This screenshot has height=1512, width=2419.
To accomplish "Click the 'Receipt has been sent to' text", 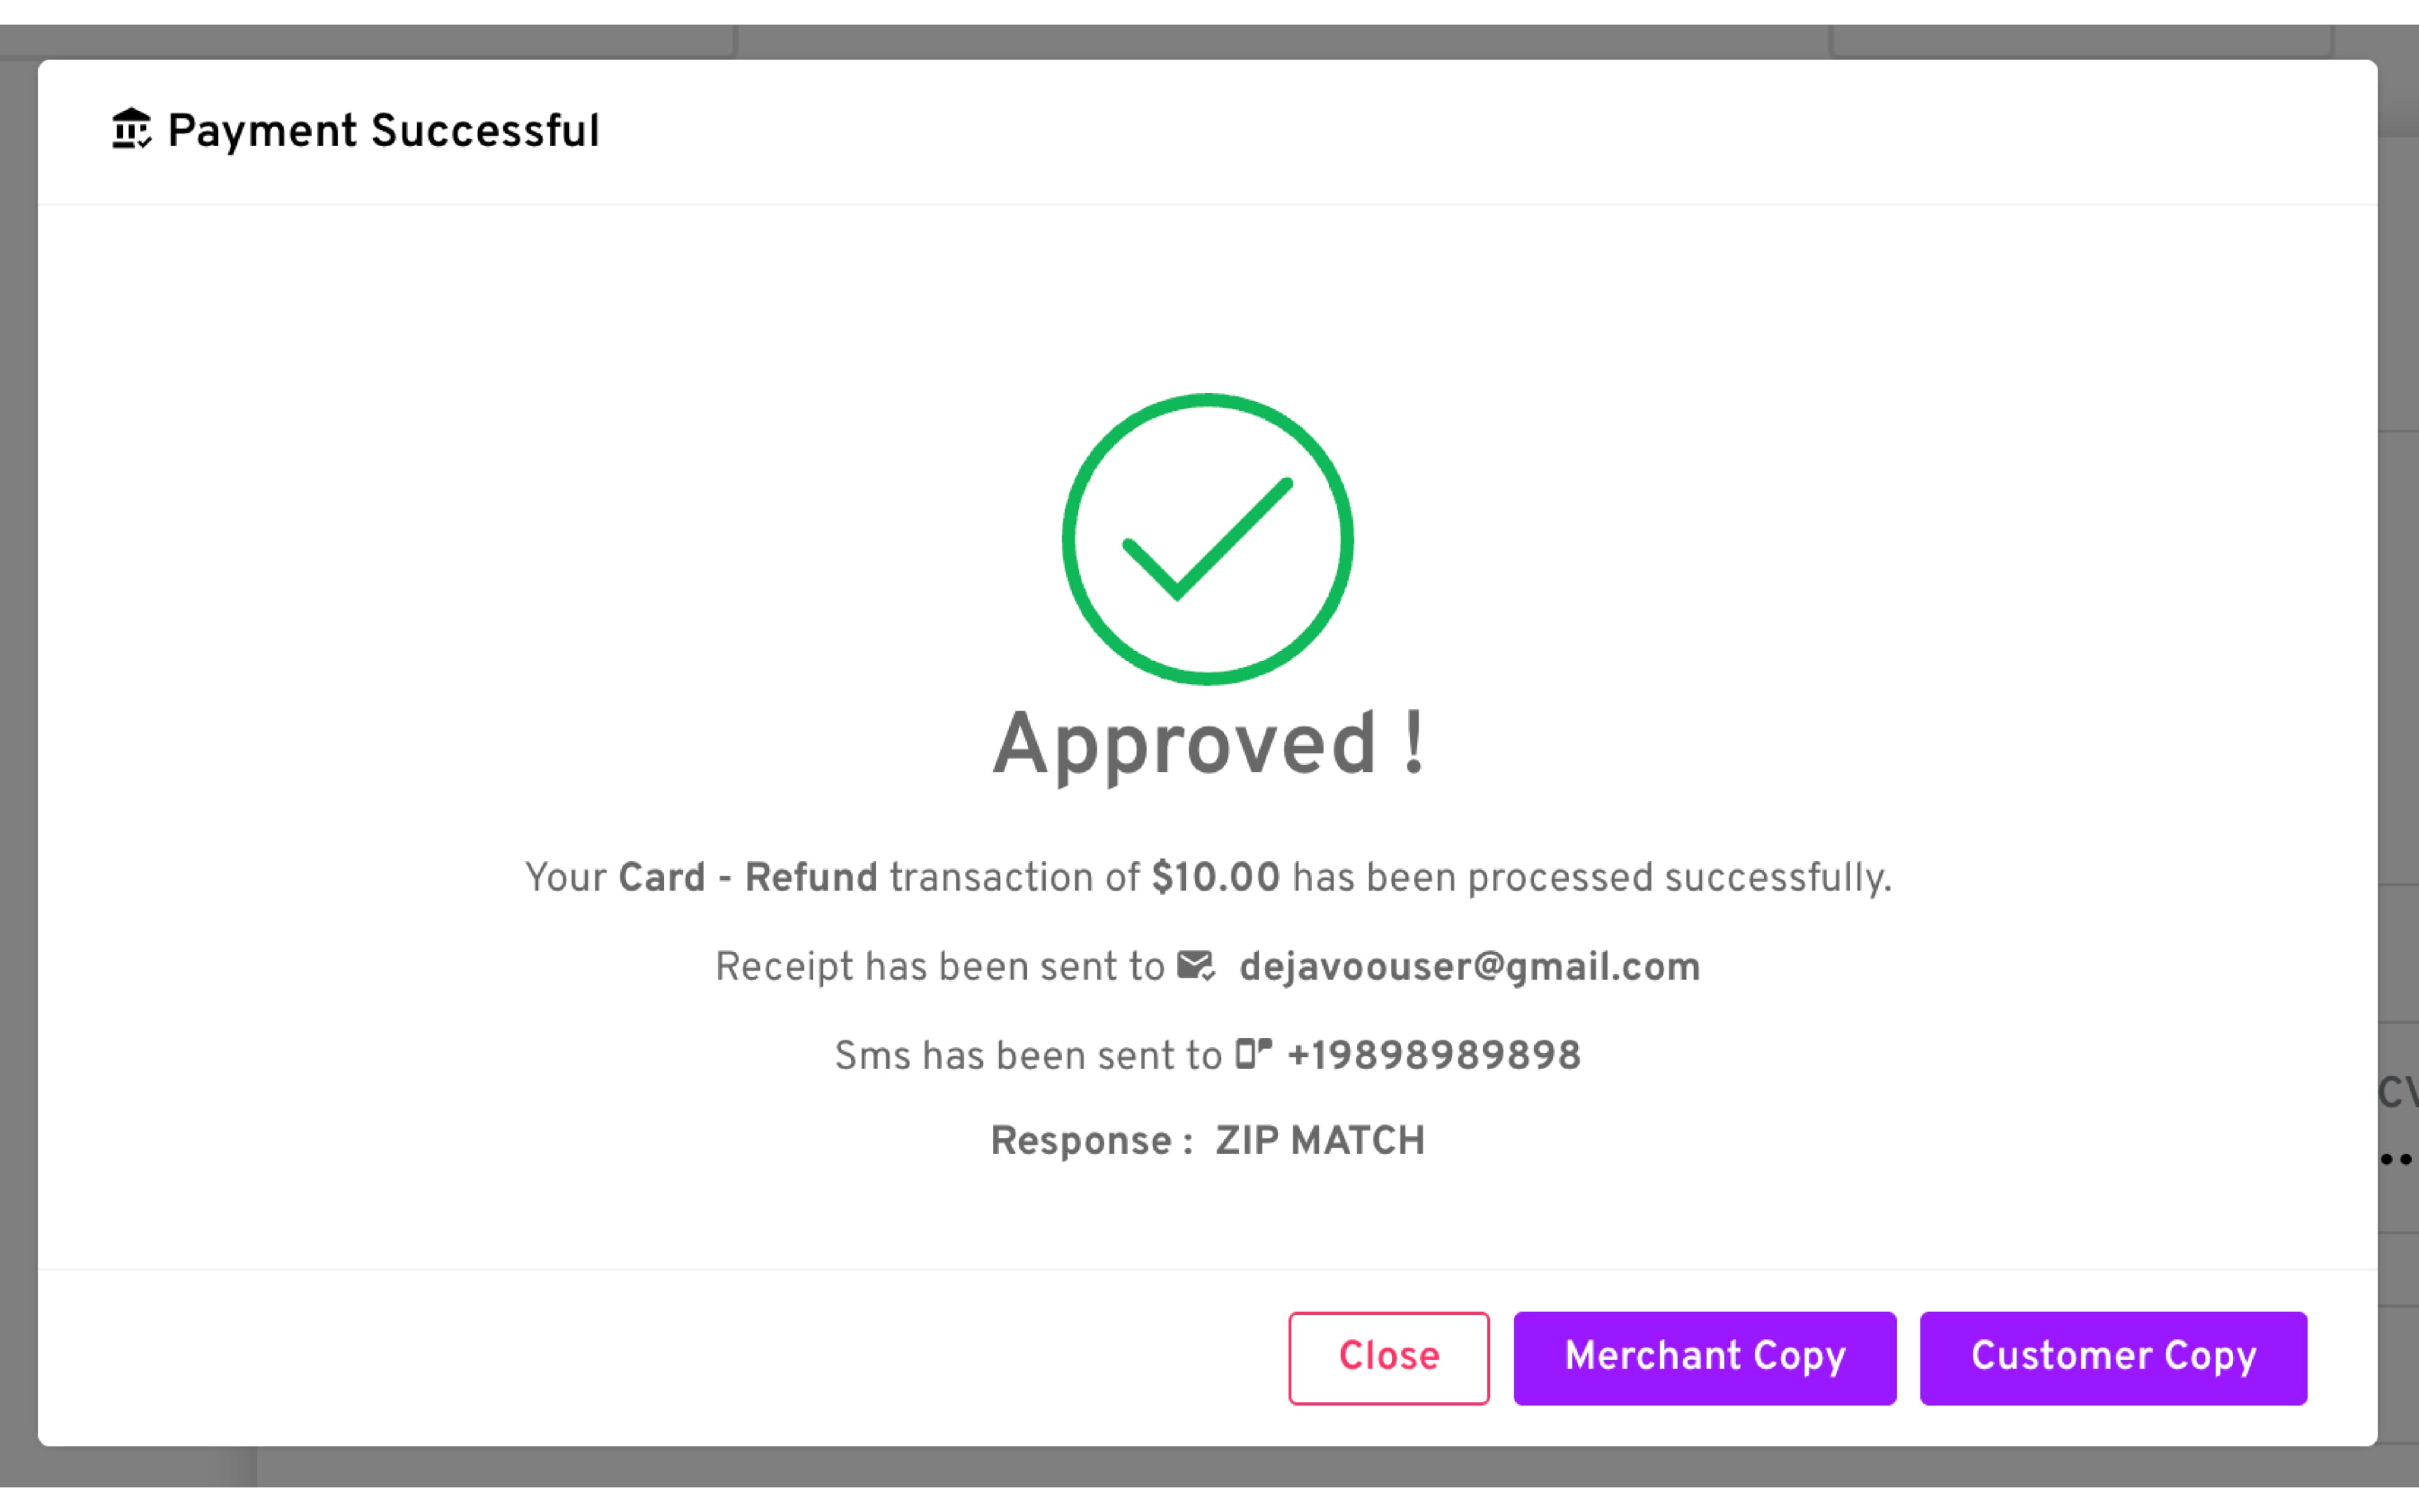I will (940, 967).
